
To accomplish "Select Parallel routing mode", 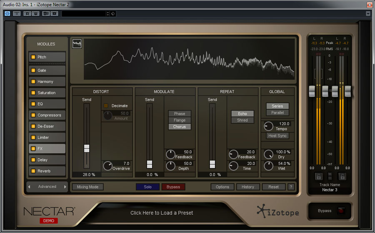I will [277, 113].
